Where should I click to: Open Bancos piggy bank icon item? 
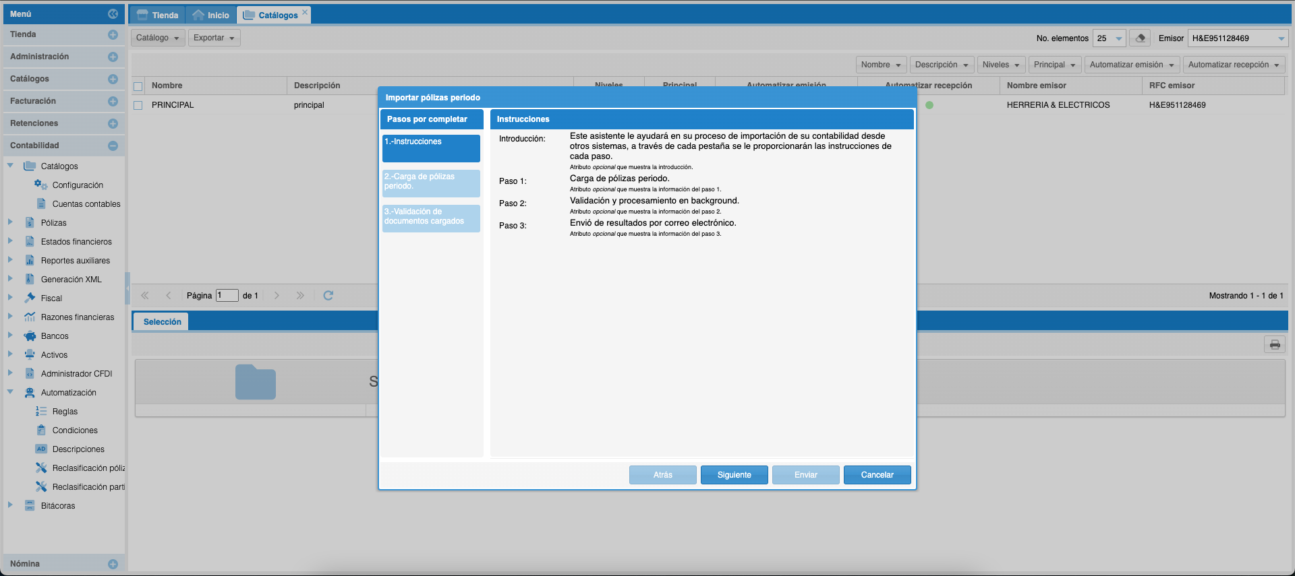tap(30, 336)
